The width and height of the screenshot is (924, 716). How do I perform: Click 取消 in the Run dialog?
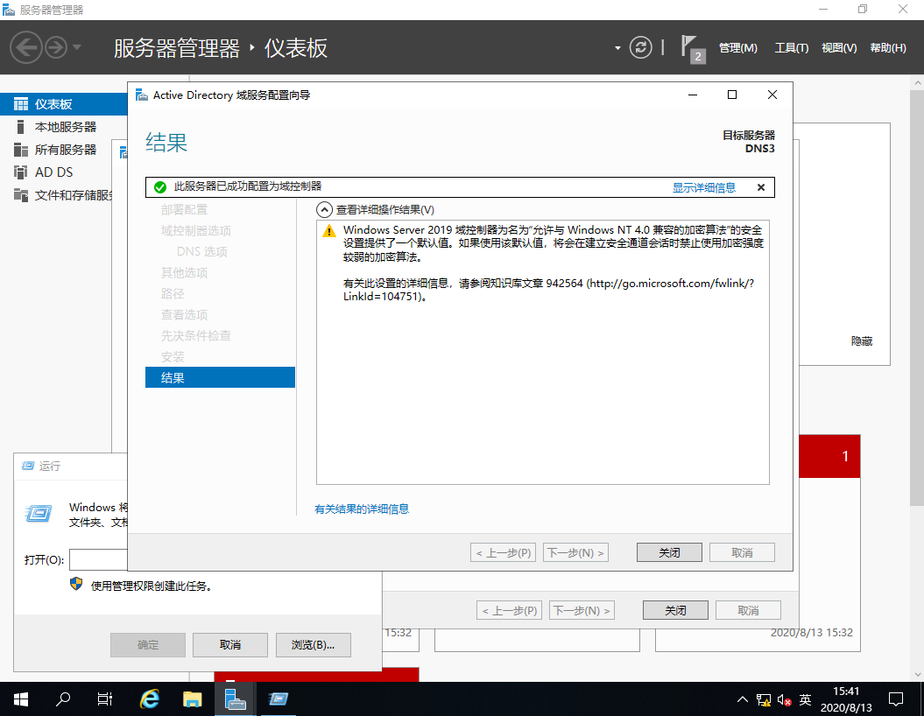pyautogui.click(x=229, y=645)
